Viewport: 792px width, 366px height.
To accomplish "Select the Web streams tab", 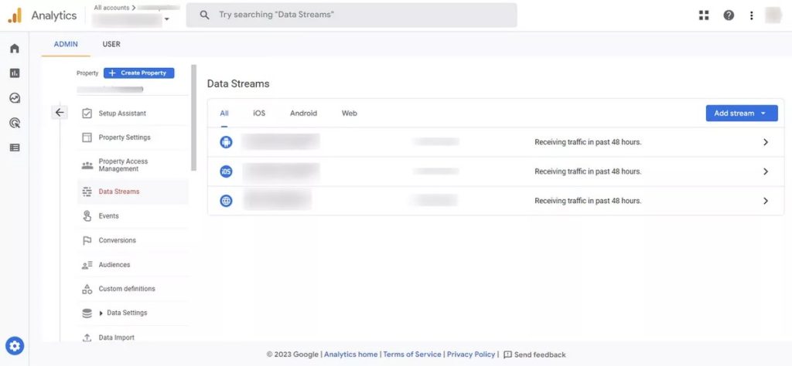I will (x=349, y=114).
